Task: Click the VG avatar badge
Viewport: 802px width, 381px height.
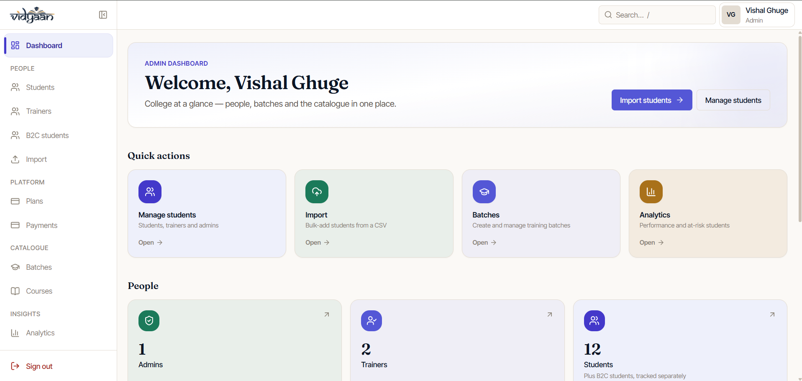Action: pyautogui.click(x=731, y=15)
